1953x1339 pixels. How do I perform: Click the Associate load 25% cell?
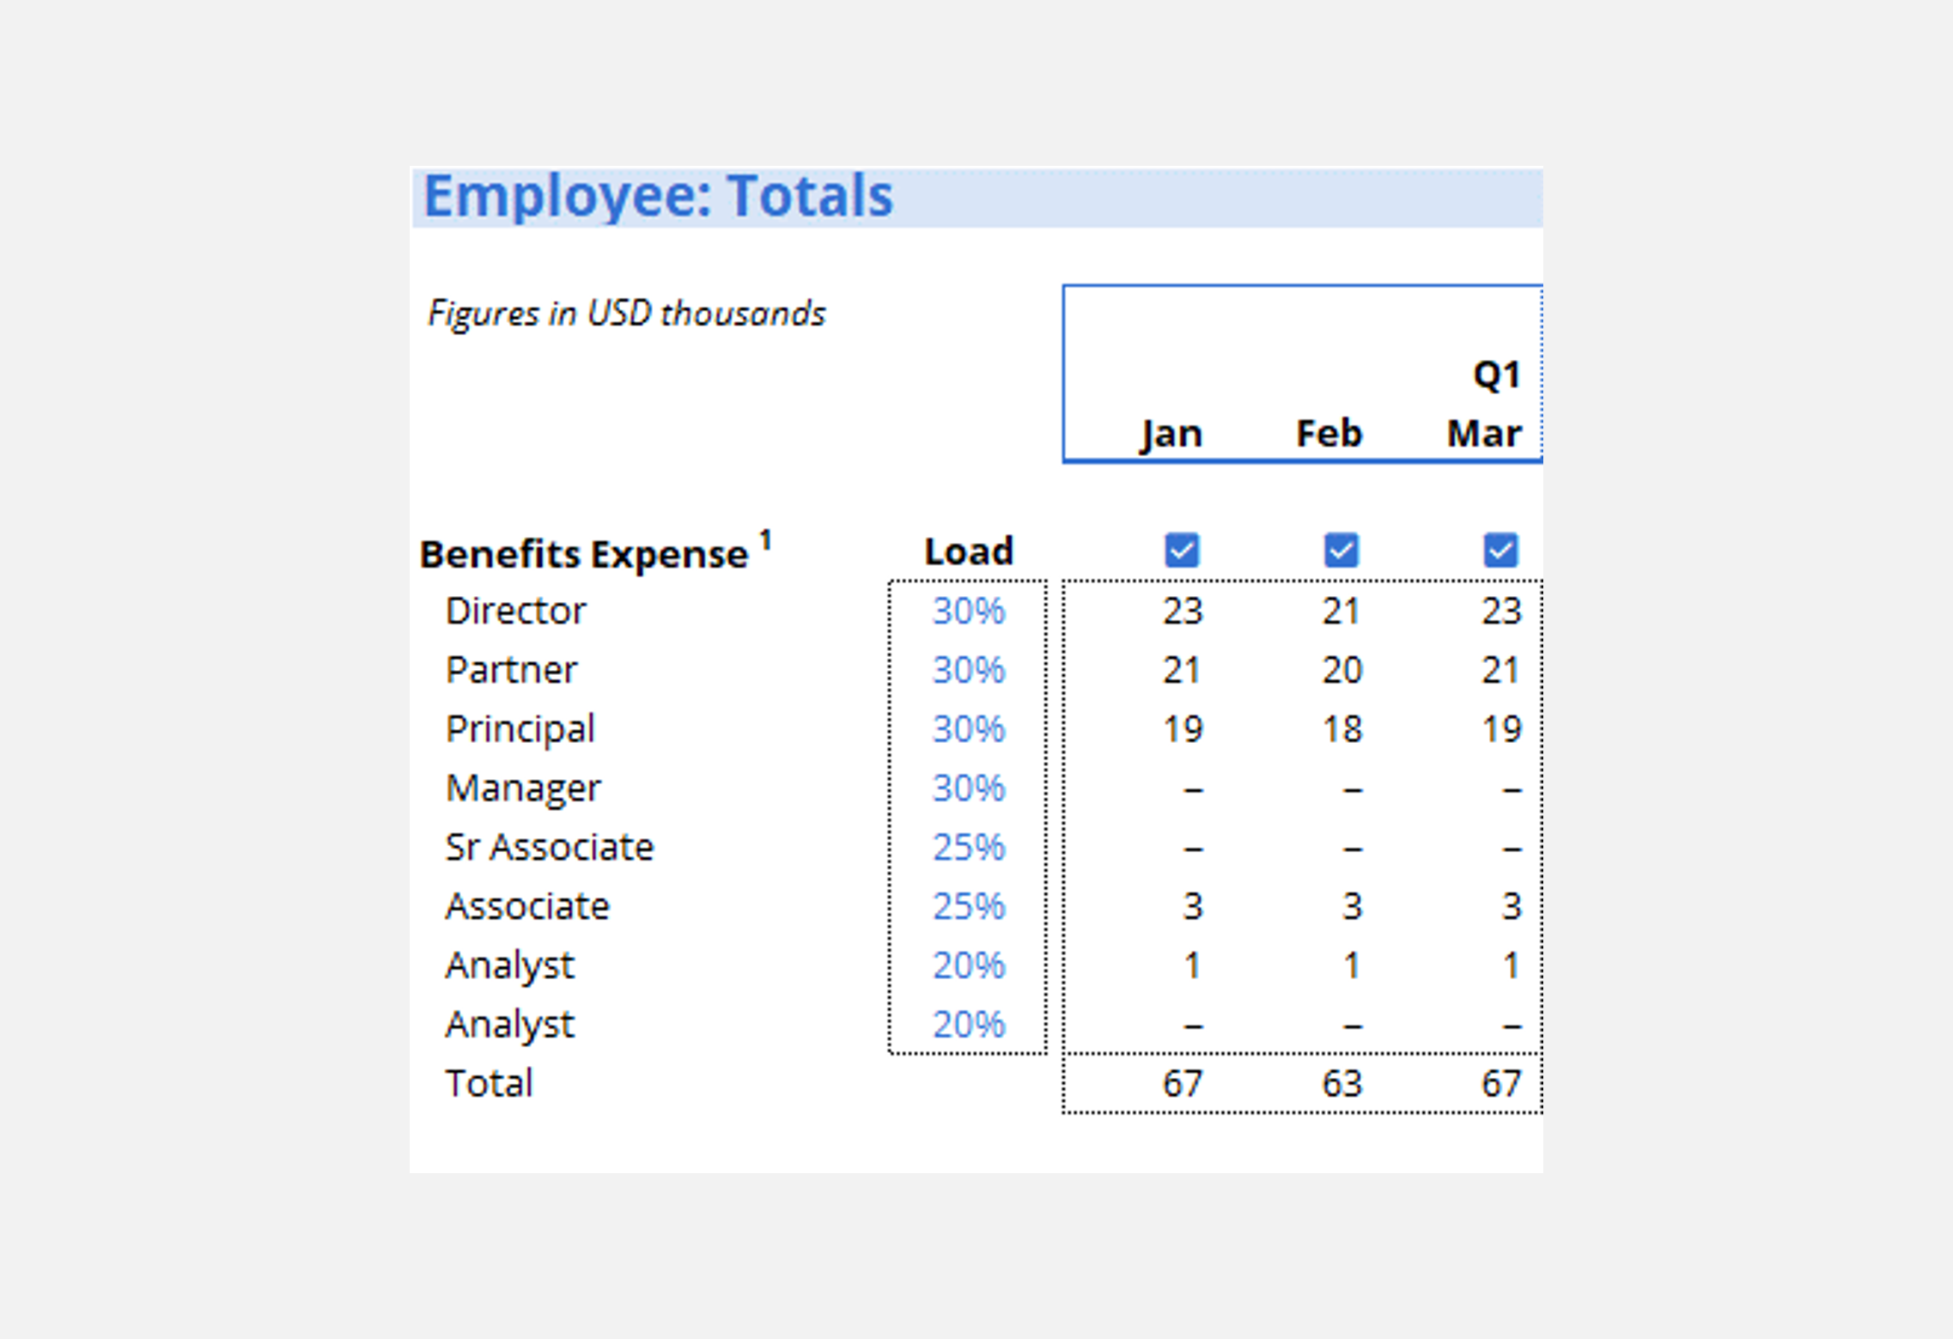pyautogui.click(x=968, y=906)
